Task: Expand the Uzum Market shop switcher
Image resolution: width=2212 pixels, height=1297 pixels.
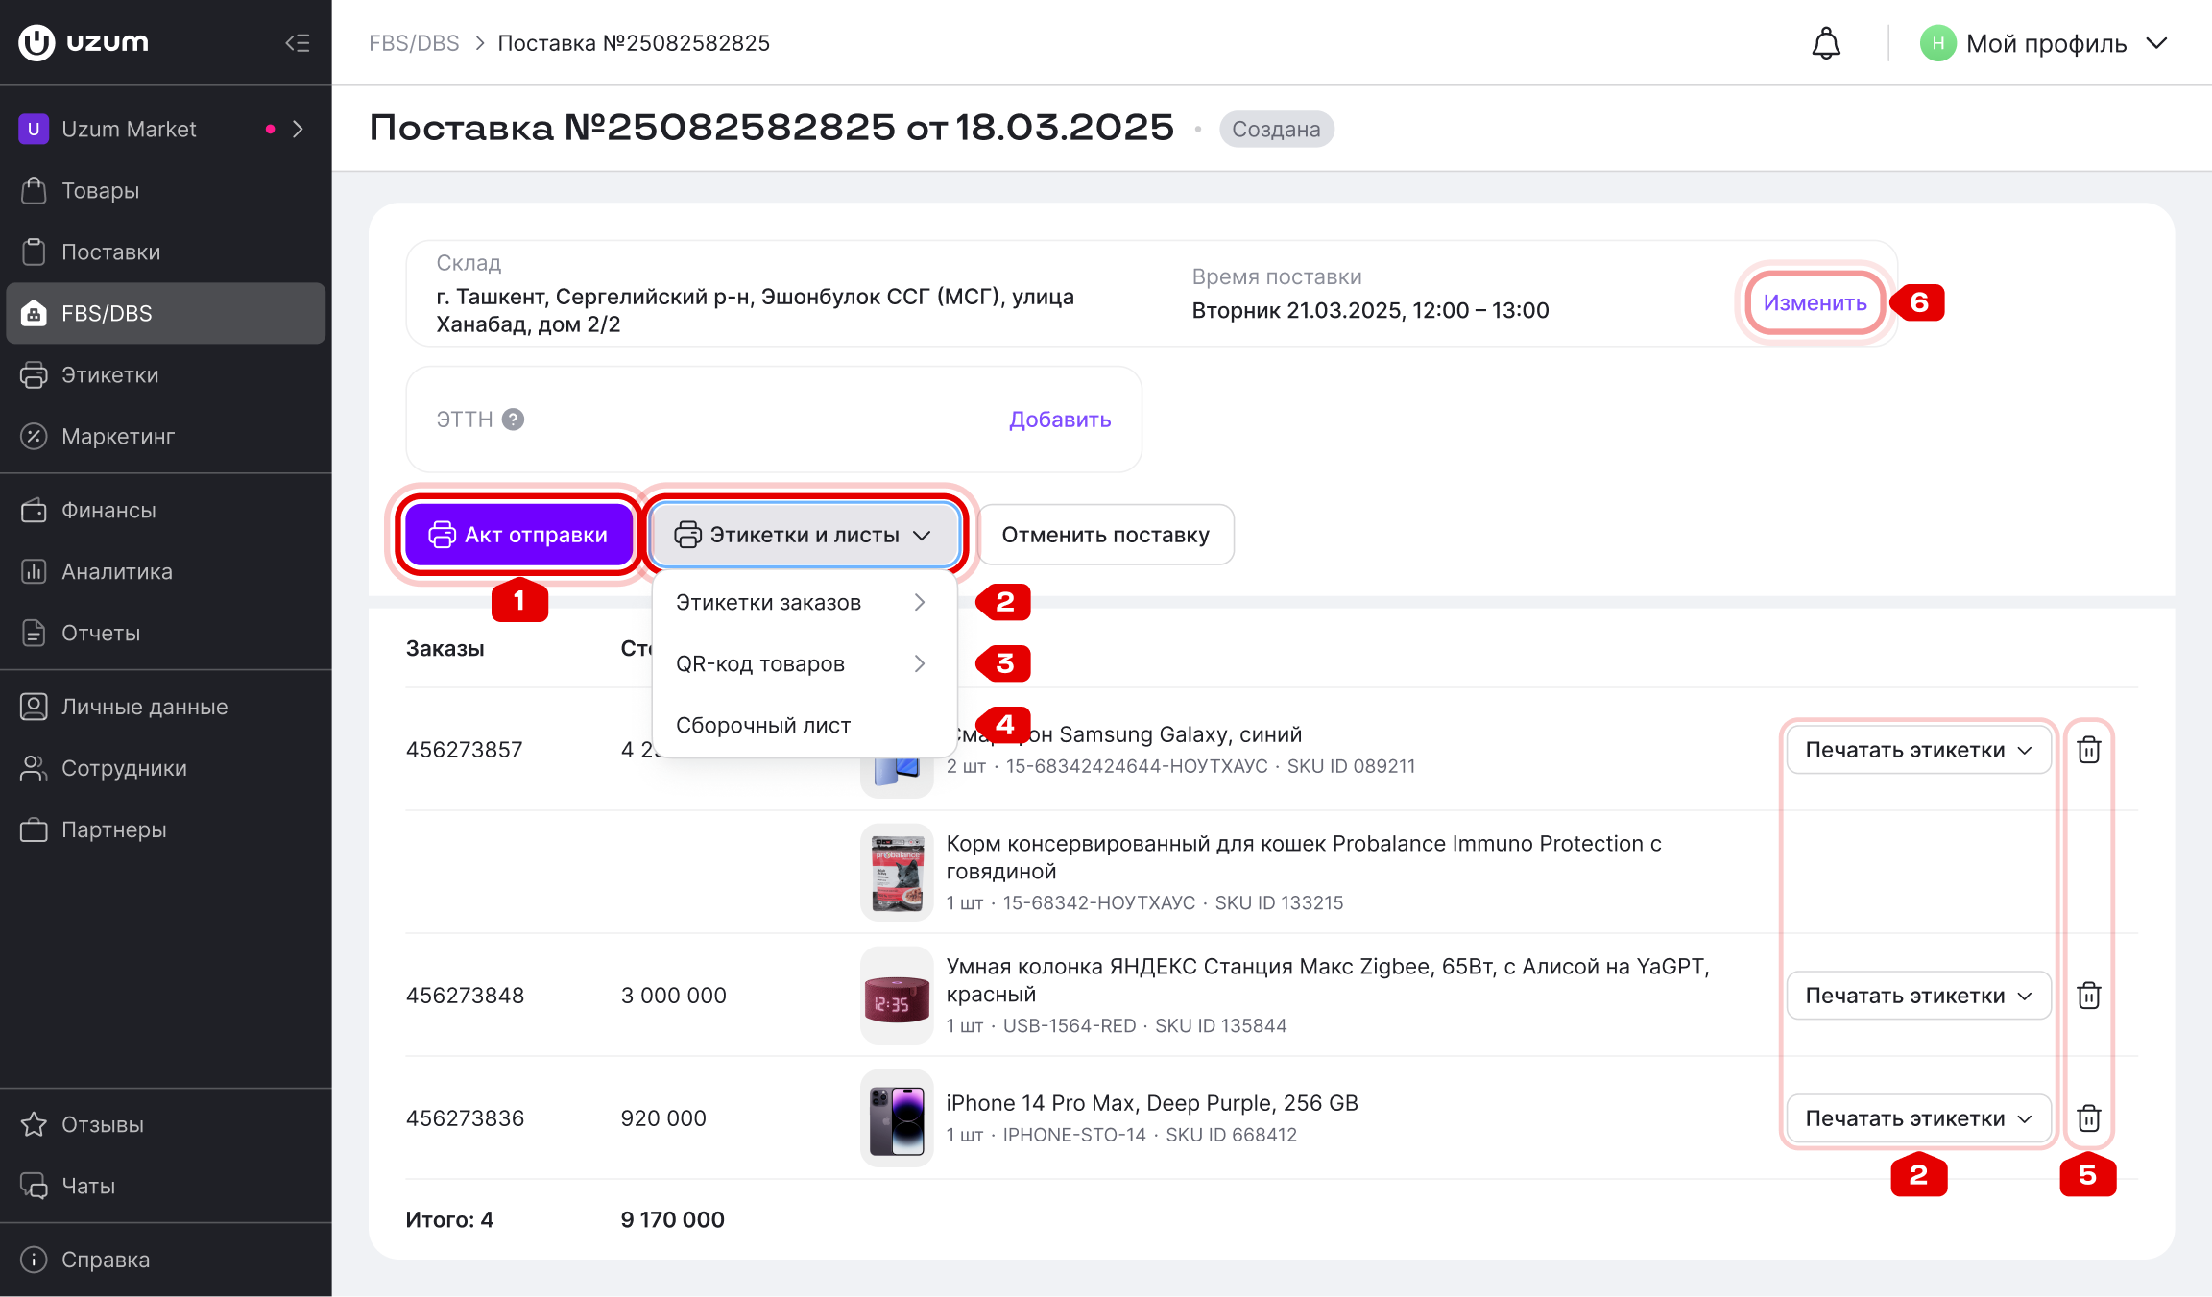Action: (165, 130)
